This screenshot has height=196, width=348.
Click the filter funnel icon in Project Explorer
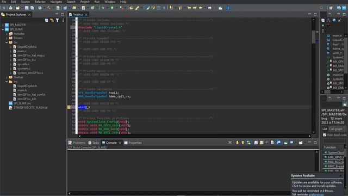coord(58,20)
